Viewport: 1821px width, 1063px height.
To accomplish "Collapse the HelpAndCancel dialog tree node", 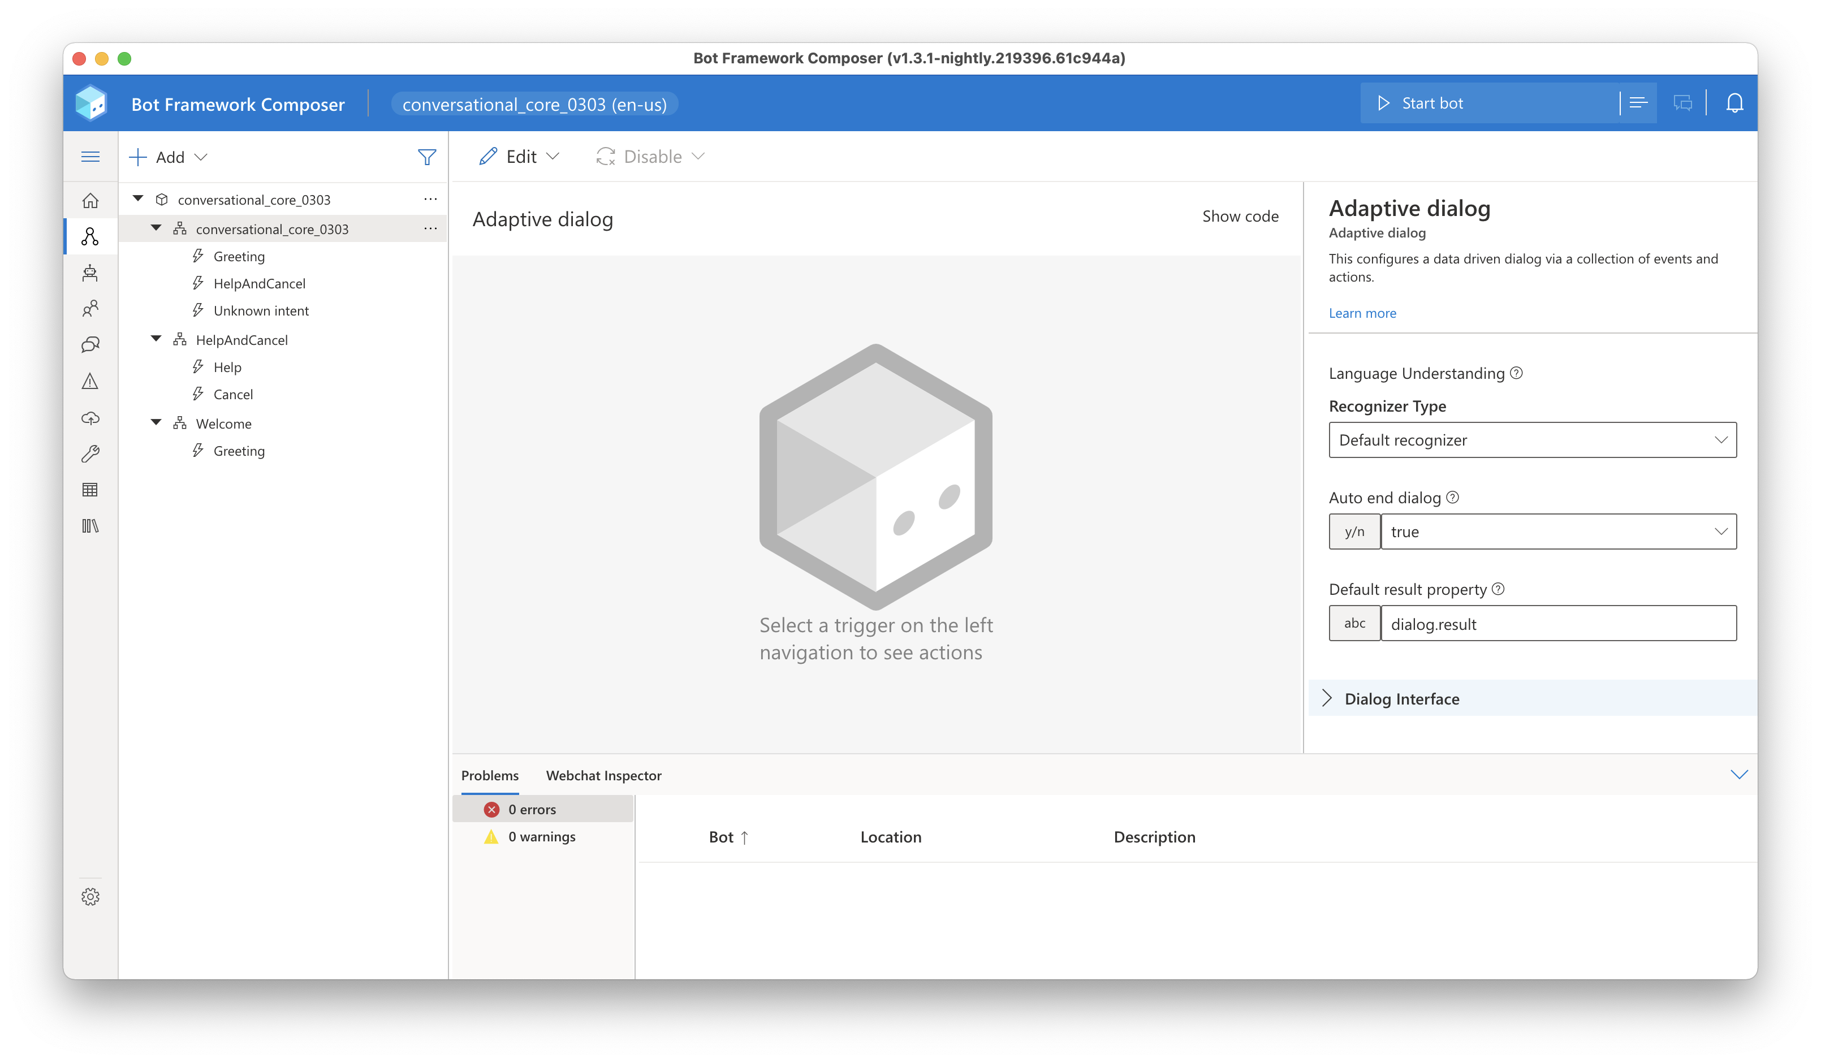I will [156, 339].
